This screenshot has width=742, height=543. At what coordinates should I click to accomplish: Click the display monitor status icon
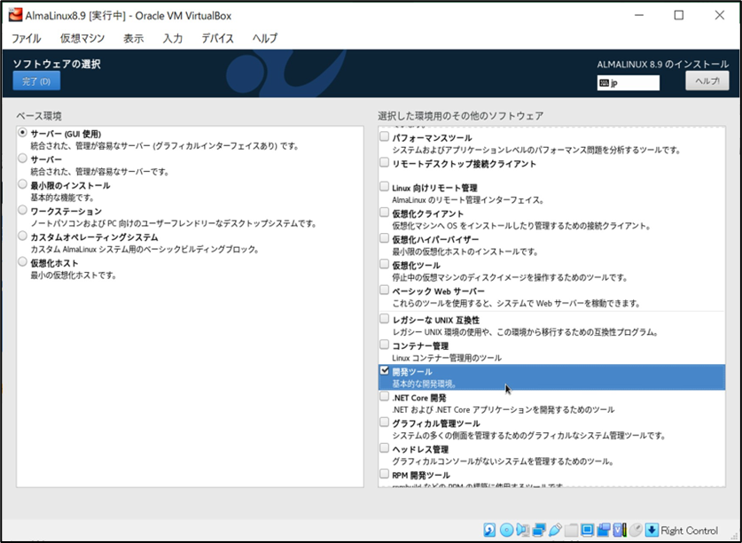(x=587, y=530)
